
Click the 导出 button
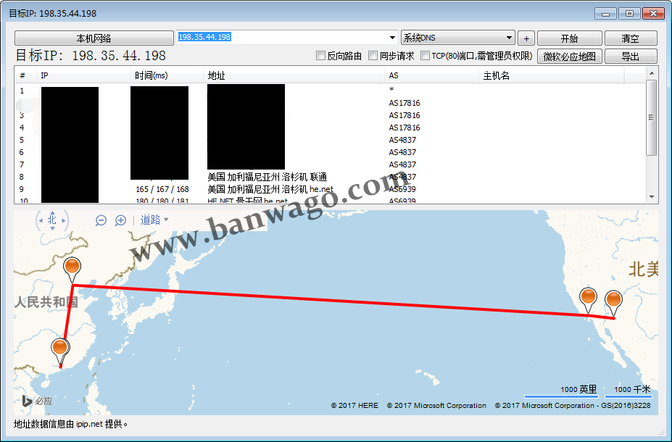click(x=630, y=57)
